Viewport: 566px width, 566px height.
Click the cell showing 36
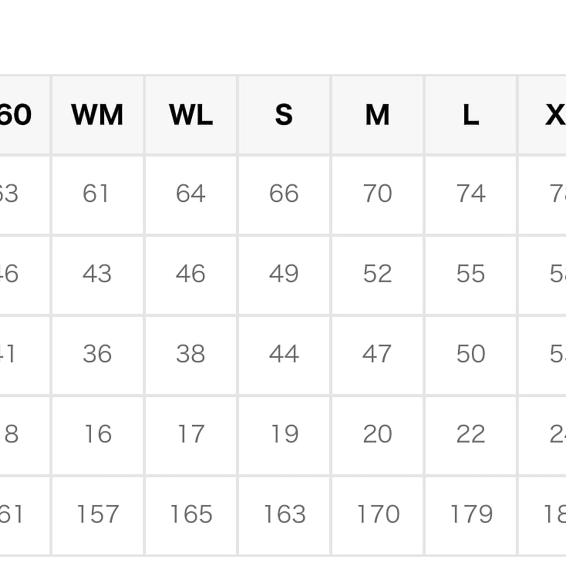[x=97, y=355]
